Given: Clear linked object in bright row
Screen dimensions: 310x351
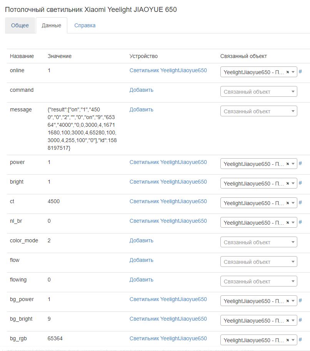Looking at the screenshot, I should click(x=288, y=183).
